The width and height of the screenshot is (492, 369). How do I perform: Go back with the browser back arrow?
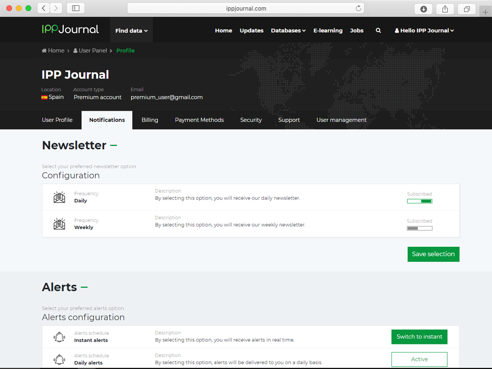pyautogui.click(x=44, y=8)
